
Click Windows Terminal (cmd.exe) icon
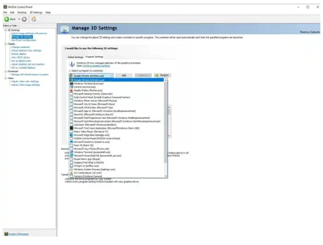(71, 84)
